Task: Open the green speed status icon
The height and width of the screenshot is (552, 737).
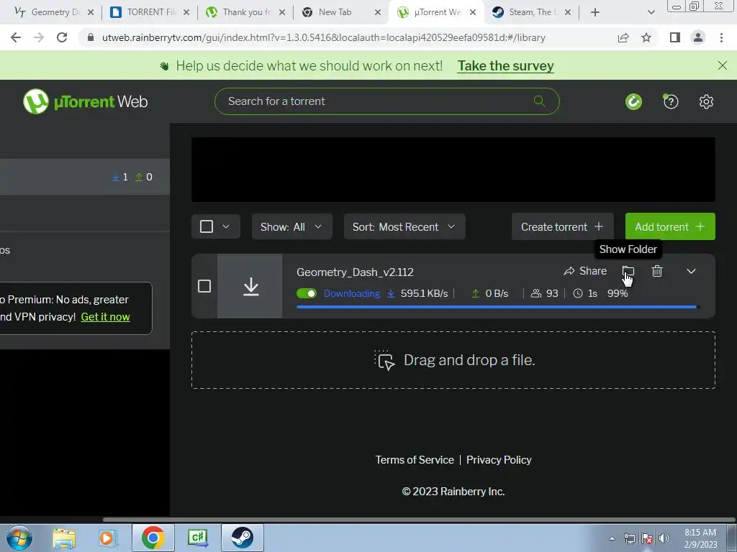Action: (x=633, y=101)
